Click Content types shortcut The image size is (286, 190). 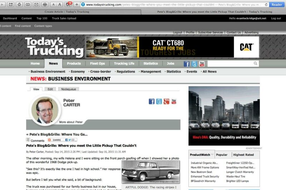coord(43,26)
